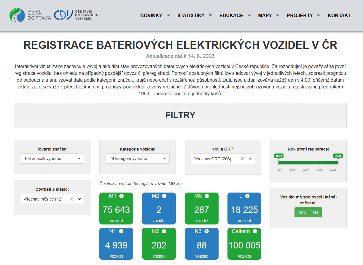Click the N2 category info icon
The width and height of the screenshot is (363, 265).
coord(164,232)
